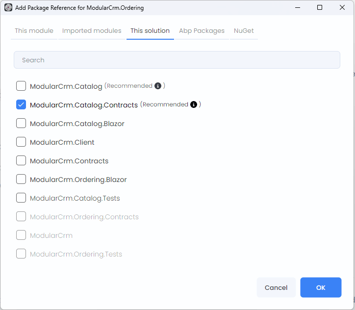This screenshot has width=355, height=310.
Task: Check the ModularCrm.Catalog checkbox
Action: coord(21,86)
